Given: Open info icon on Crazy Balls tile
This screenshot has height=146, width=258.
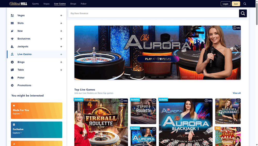Looking at the screenshot, I should [x=238, y=129].
